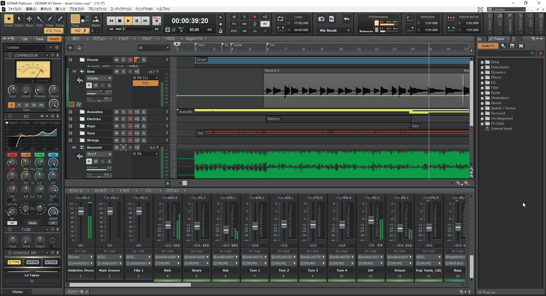Select ratio 8 on the compressor
This screenshot has height=296, width=546.
coord(19,105)
